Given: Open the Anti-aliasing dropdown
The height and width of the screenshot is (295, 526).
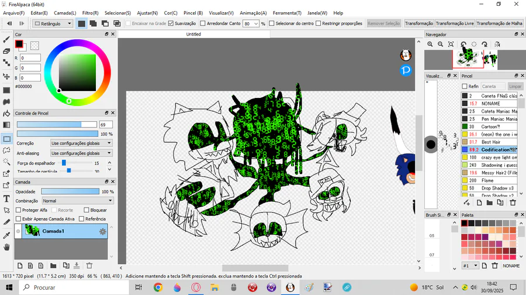Looking at the screenshot, I should (81, 153).
